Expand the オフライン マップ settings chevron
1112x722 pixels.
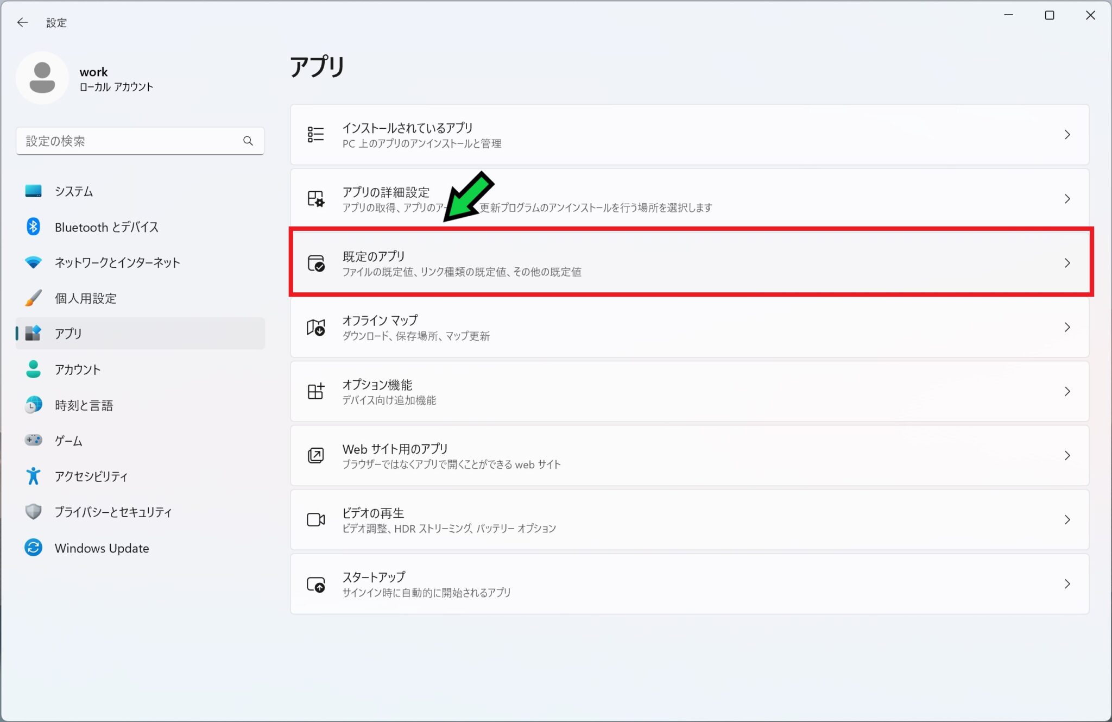click(1067, 327)
